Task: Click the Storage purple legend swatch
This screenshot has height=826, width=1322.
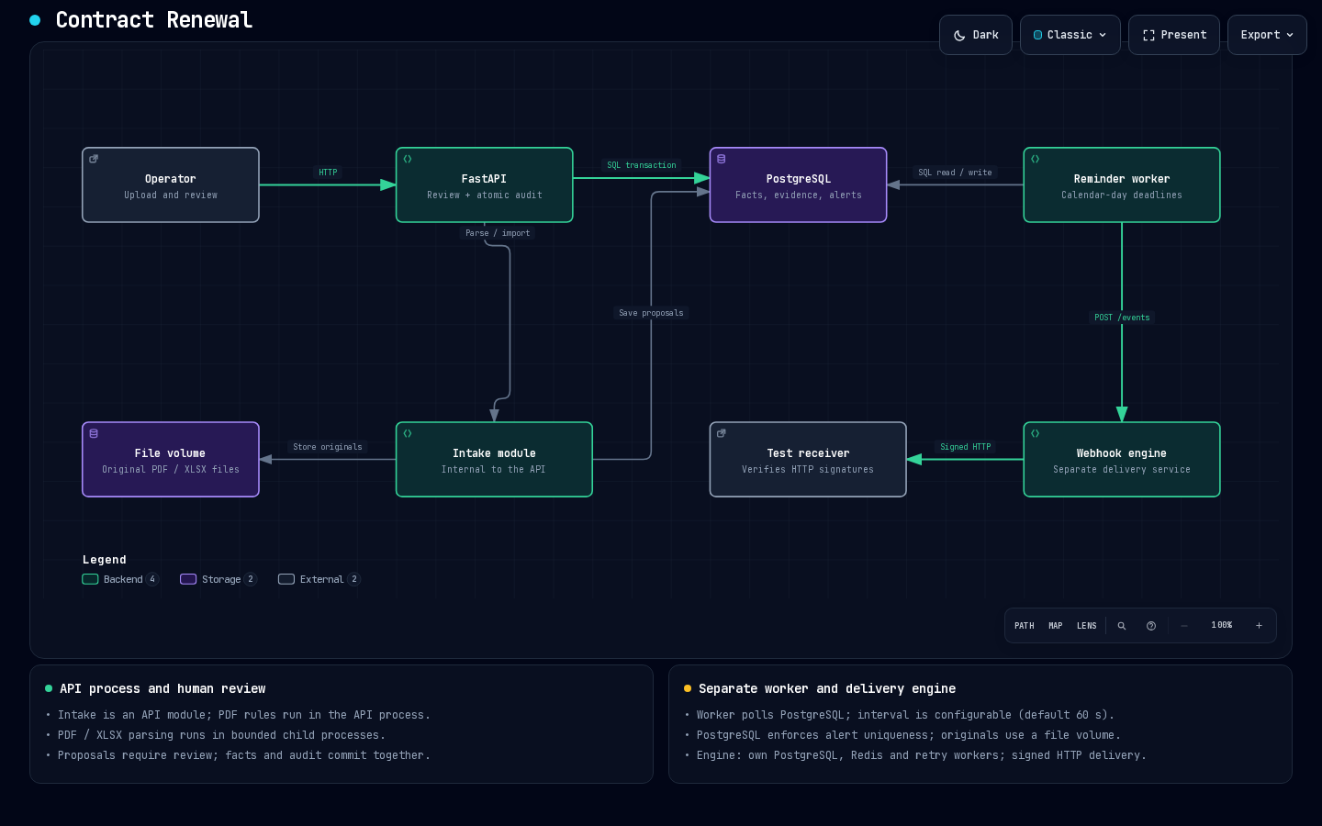Action: pos(188,579)
